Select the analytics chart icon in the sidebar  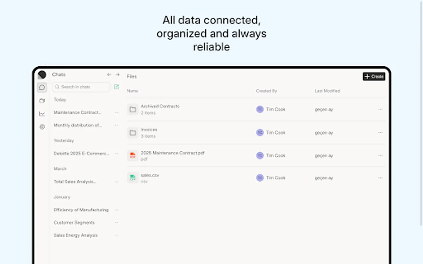pos(42,114)
